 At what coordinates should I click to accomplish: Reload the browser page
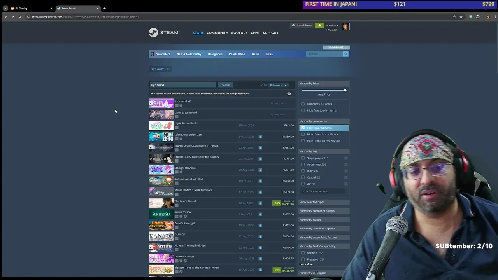pyautogui.click(x=20, y=17)
